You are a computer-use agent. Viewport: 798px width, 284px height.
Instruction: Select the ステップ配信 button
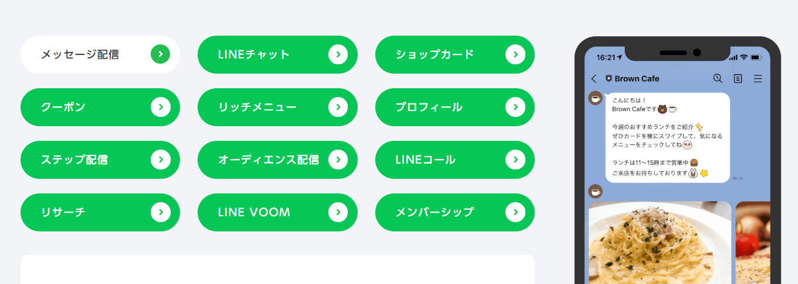pyautogui.click(x=100, y=160)
